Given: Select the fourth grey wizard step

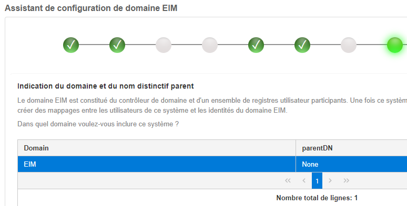Looking at the screenshot, I should [210, 45].
